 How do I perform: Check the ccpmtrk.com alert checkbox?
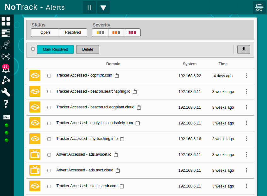[49, 76]
